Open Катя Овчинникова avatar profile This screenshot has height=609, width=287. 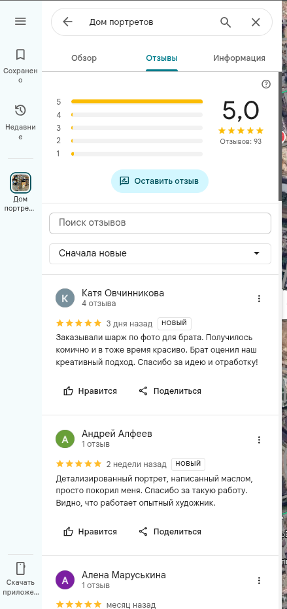pyautogui.click(x=65, y=298)
